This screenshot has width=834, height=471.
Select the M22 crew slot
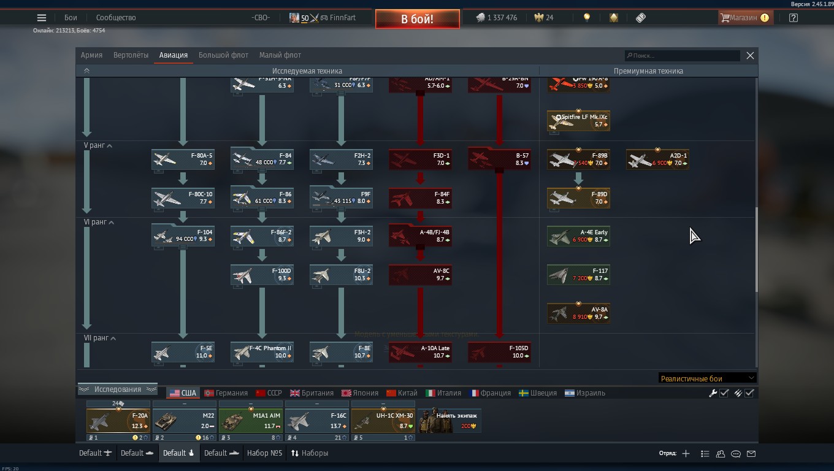(185, 421)
